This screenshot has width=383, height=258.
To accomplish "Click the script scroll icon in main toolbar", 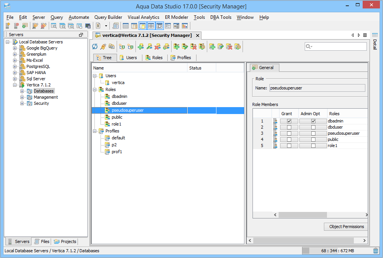I will point(115,26).
